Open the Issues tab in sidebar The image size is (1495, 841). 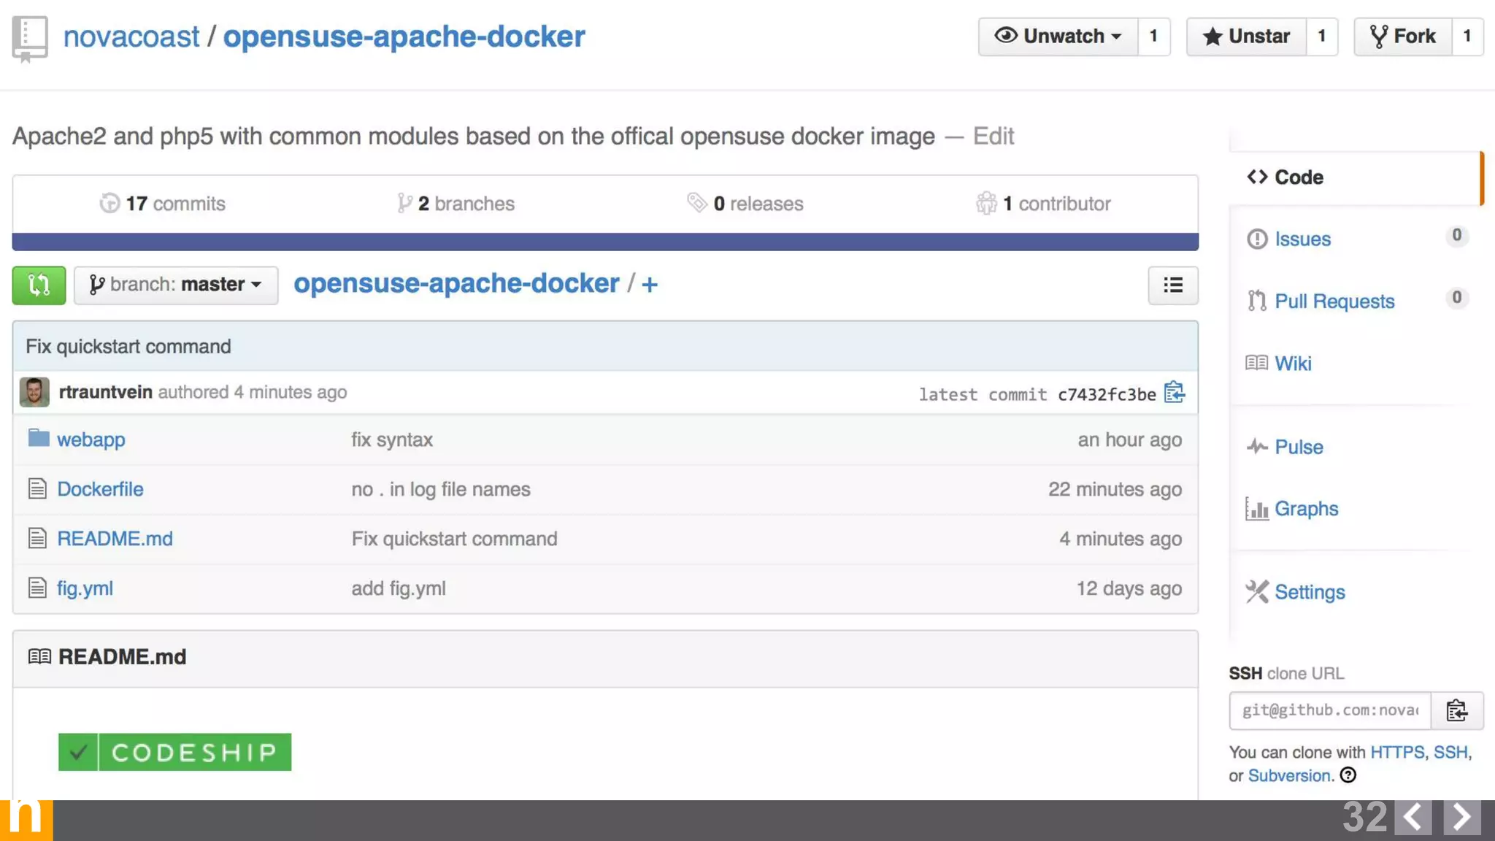pos(1302,239)
